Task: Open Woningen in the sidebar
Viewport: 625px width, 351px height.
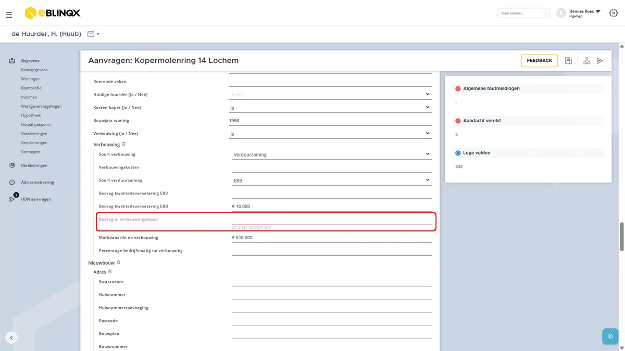Action: [30, 79]
